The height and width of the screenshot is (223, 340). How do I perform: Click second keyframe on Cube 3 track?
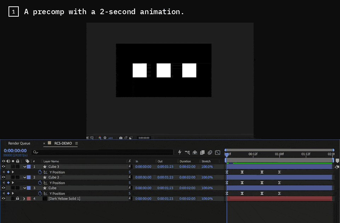tap(242, 172)
